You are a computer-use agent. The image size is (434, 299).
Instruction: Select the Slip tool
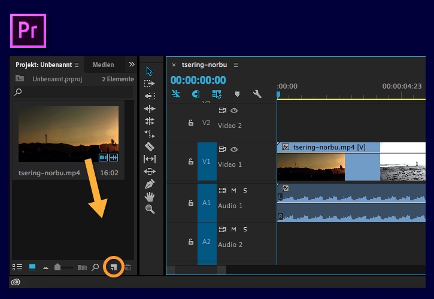150,159
